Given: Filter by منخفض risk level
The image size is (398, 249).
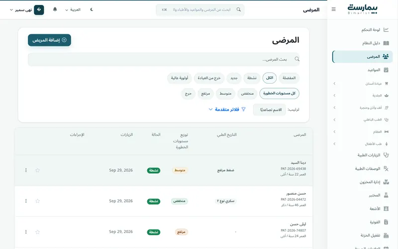Looking at the screenshot, I should (x=247, y=94).
